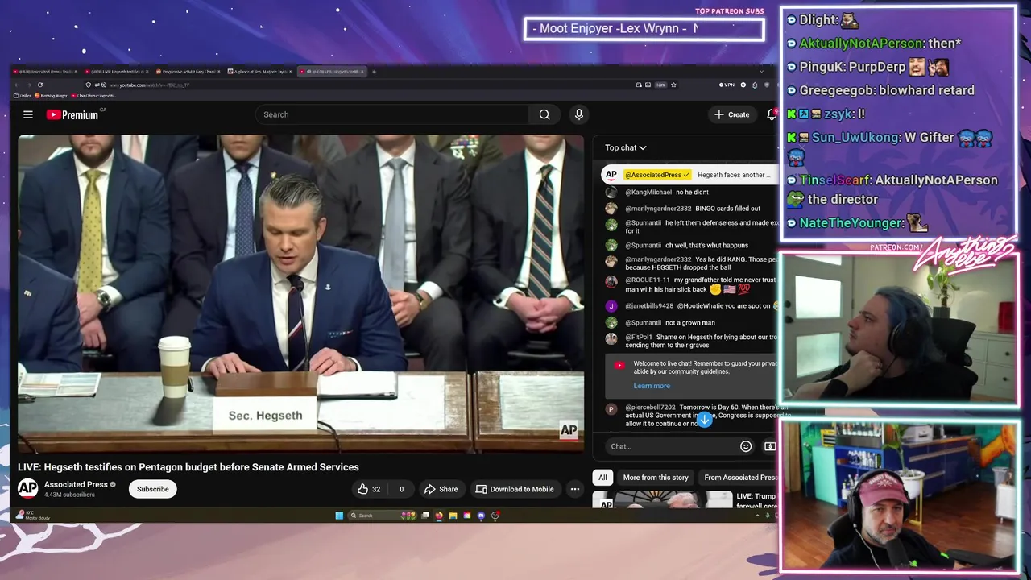This screenshot has width=1031, height=580.
Task: Click the KangMichael chat avatar
Action: click(611, 193)
